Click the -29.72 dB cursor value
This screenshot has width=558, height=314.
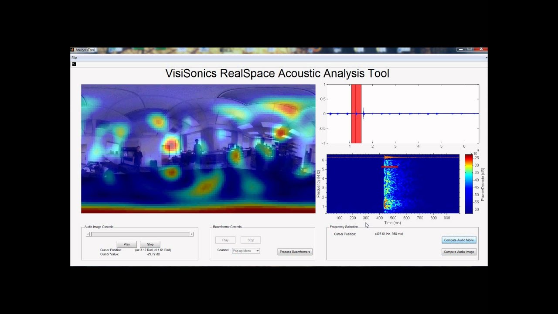click(x=153, y=254)
